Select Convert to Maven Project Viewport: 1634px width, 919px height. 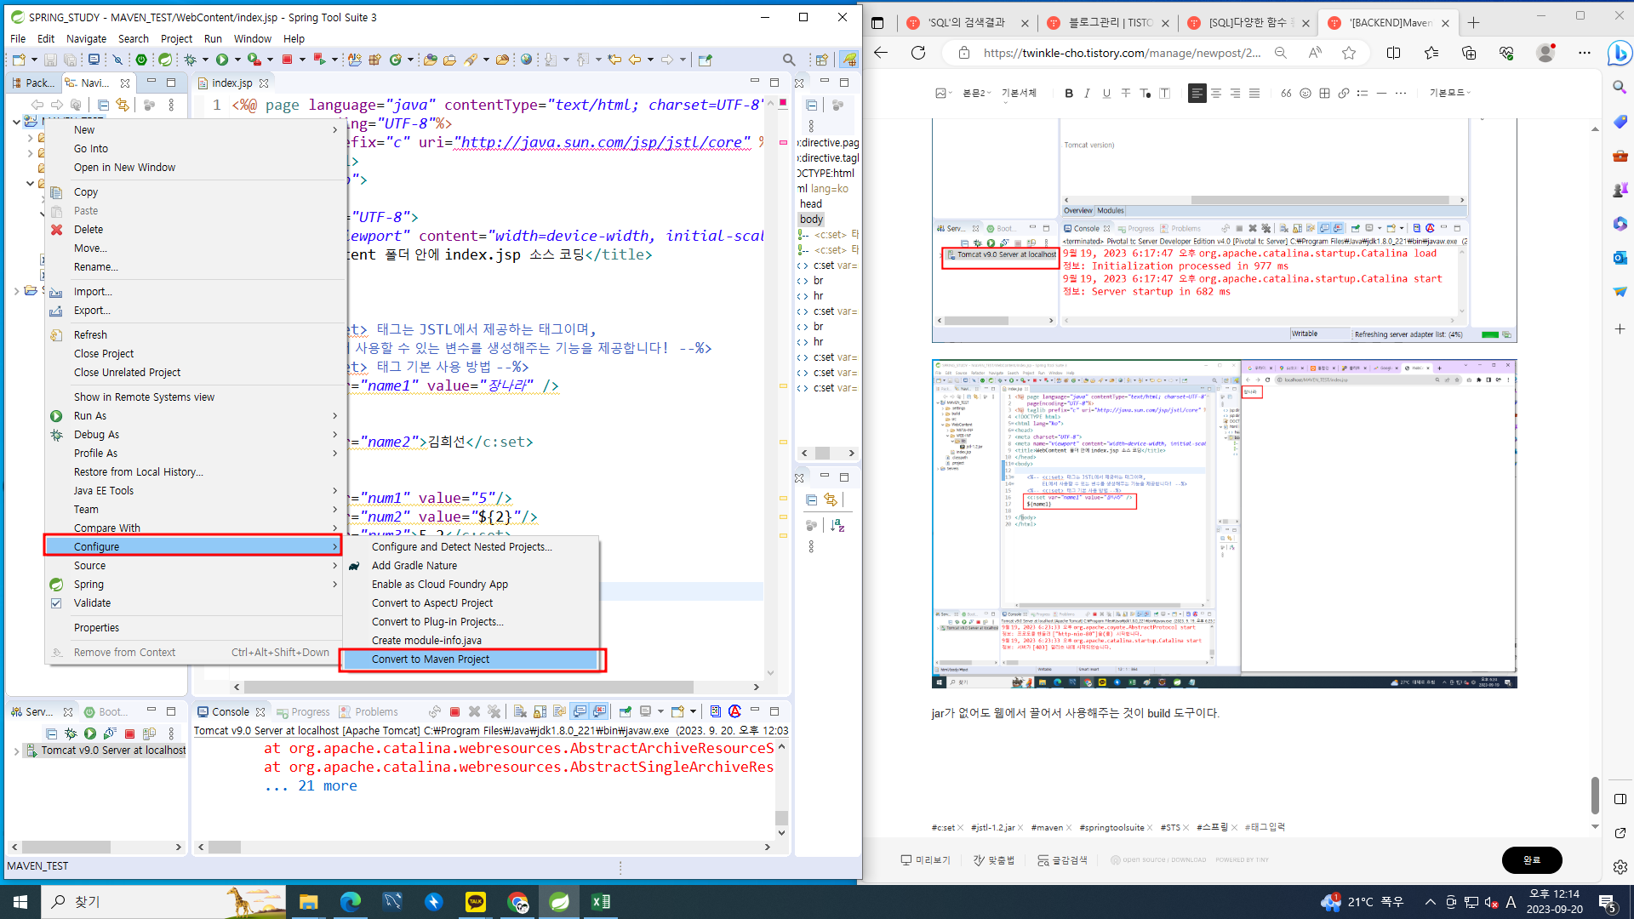pyautogui.click(x=430, y=659)
